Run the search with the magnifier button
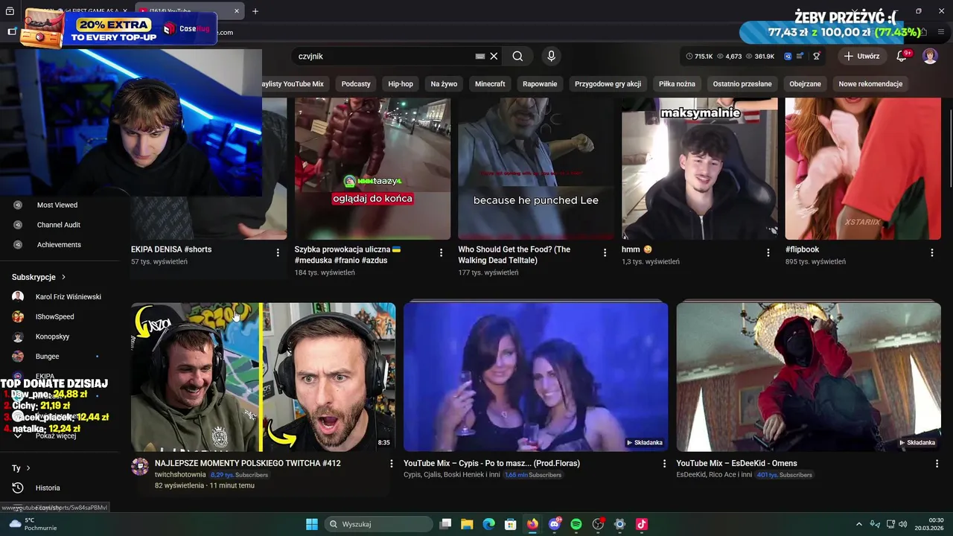 pyautogui.click(x=517, y=56)
